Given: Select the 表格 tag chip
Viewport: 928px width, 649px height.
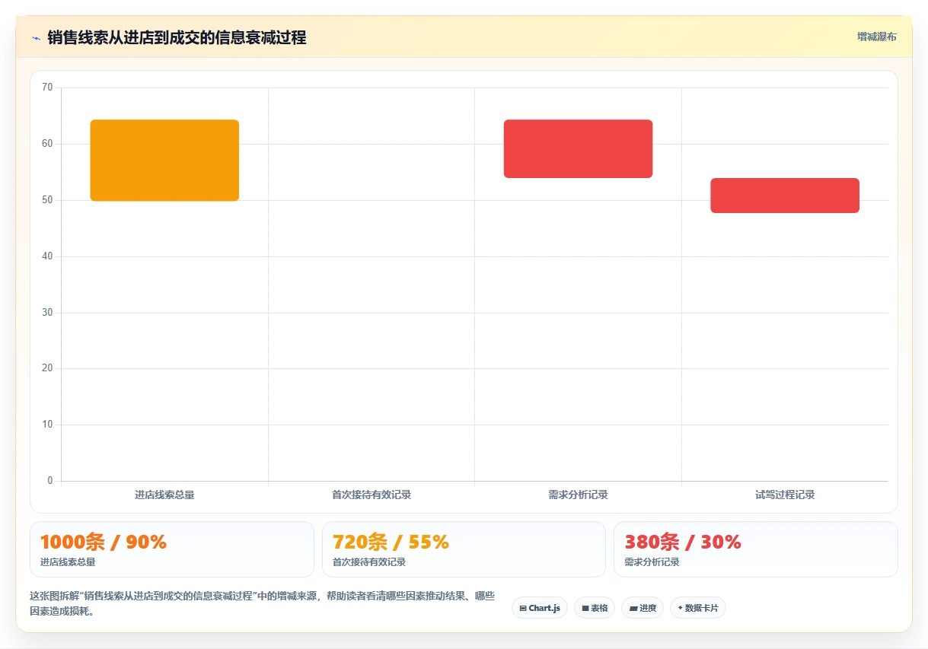Looking at the screenshot, I should (595, 608).
